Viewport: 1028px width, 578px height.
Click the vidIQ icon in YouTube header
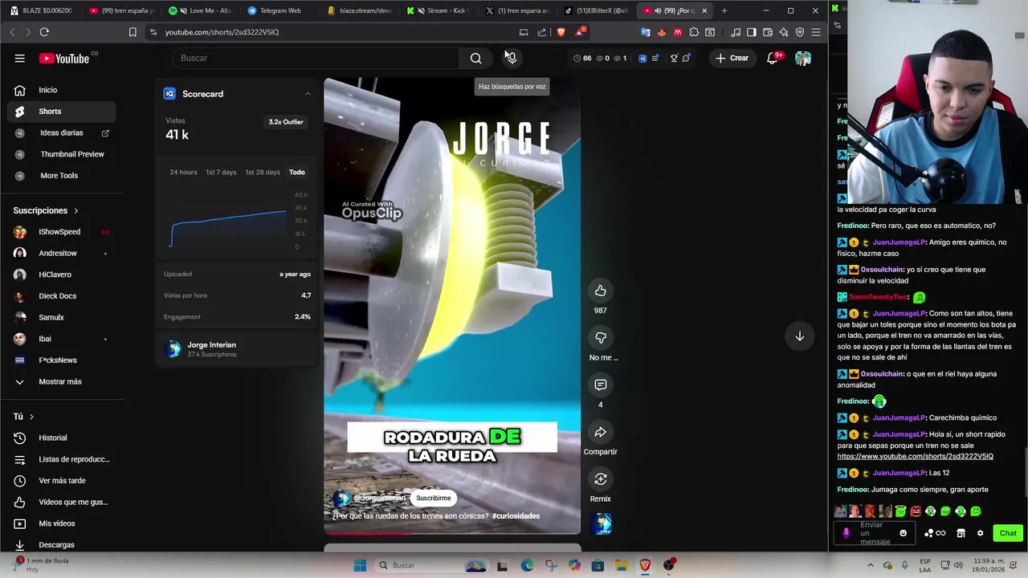(642, 58)
